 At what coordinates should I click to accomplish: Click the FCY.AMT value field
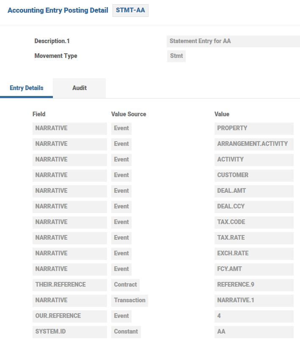coord(254,269)
